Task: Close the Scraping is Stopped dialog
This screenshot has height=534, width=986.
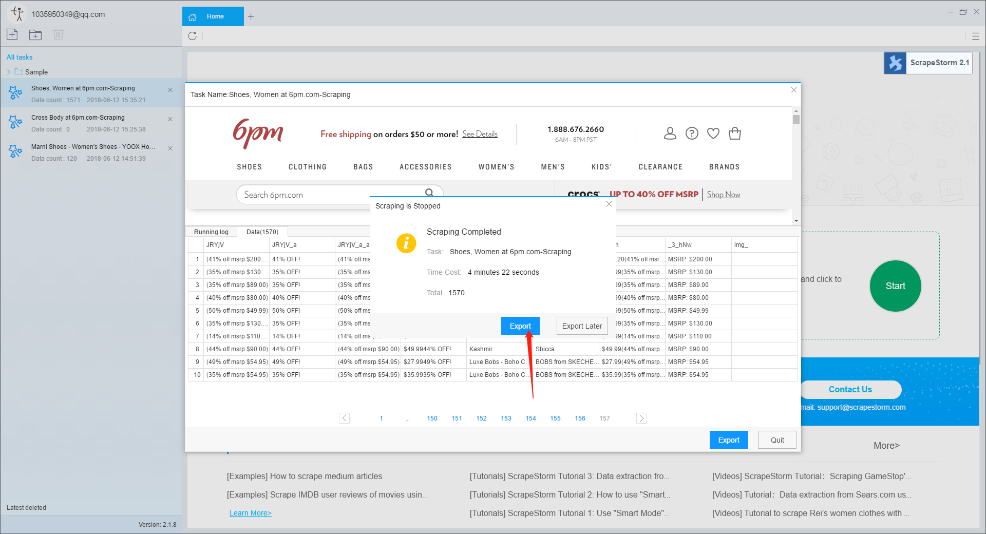Action: pos(609,204)
